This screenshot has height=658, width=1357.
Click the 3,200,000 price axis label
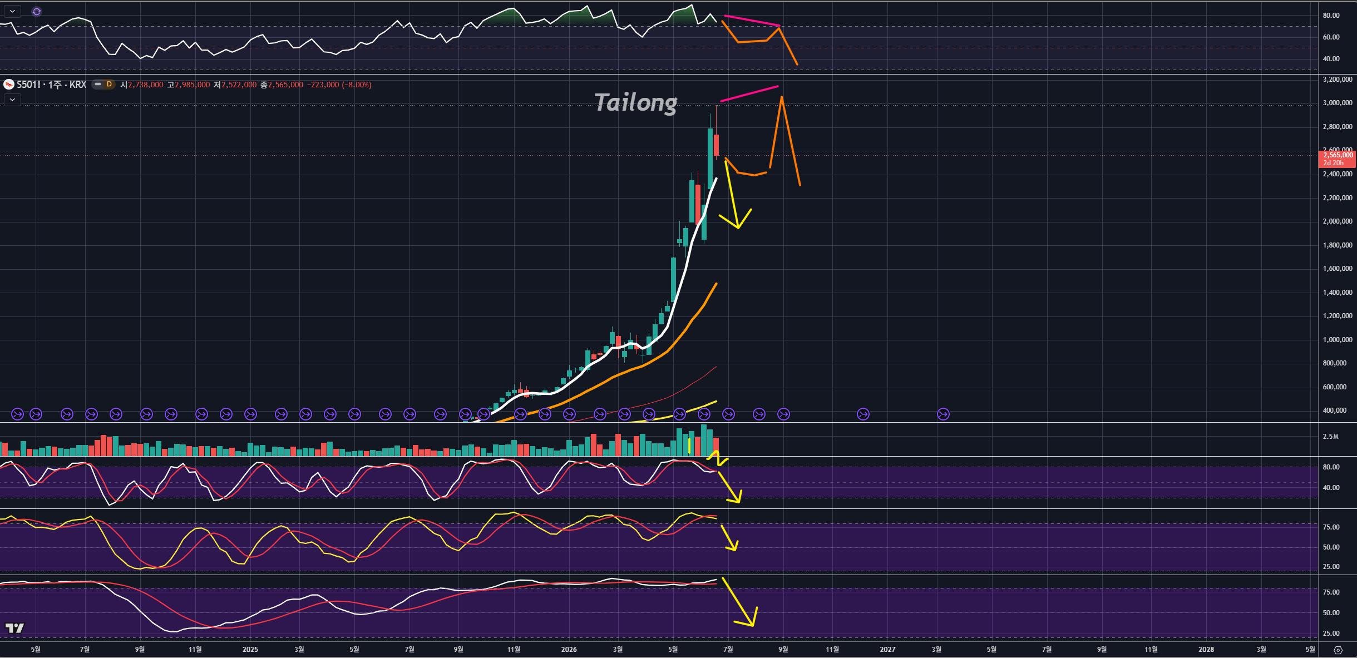(1338, 80)
